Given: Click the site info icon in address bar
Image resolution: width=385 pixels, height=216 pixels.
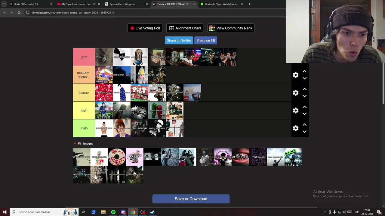Looking at the screenshot, I should 27,13.
